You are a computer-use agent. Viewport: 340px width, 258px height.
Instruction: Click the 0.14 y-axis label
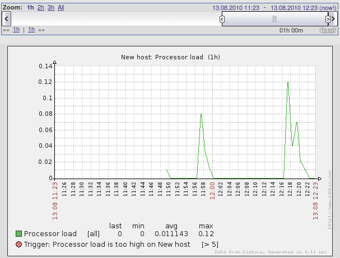(45, 66)
